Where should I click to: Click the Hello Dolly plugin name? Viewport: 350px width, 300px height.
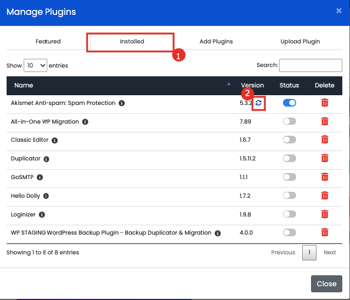pos(25,196)
